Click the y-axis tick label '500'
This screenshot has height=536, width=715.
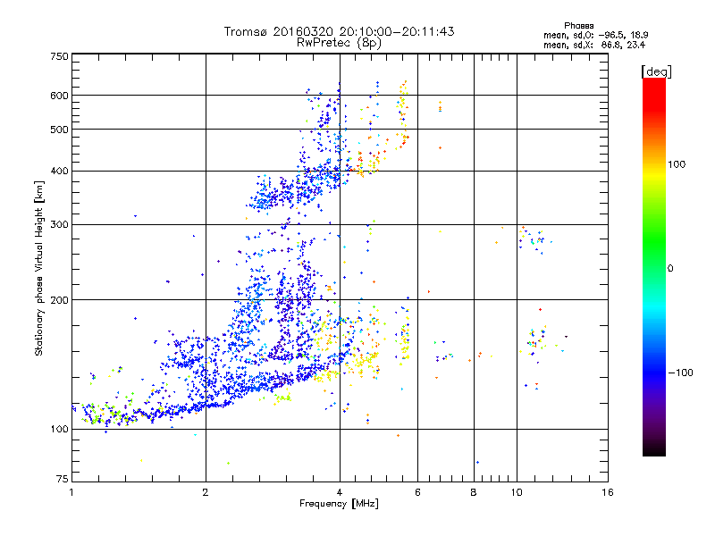point(59,130)
